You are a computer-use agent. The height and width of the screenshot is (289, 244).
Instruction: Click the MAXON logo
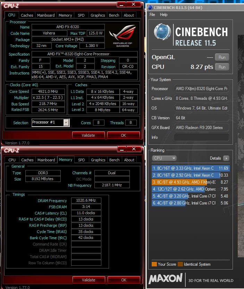(165, 279)
